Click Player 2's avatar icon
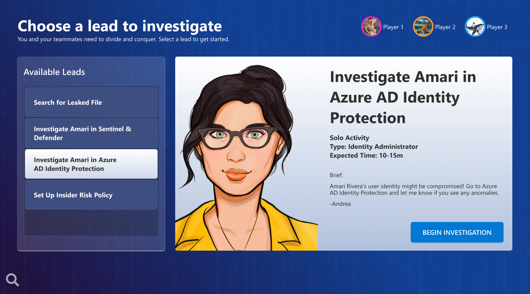The height and width of the screenshot is (294, 530). pyautogui.click(x=423, y=26)
